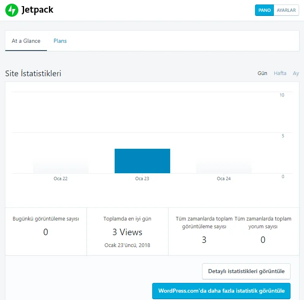Open the Plans tab

click(60, 41)
